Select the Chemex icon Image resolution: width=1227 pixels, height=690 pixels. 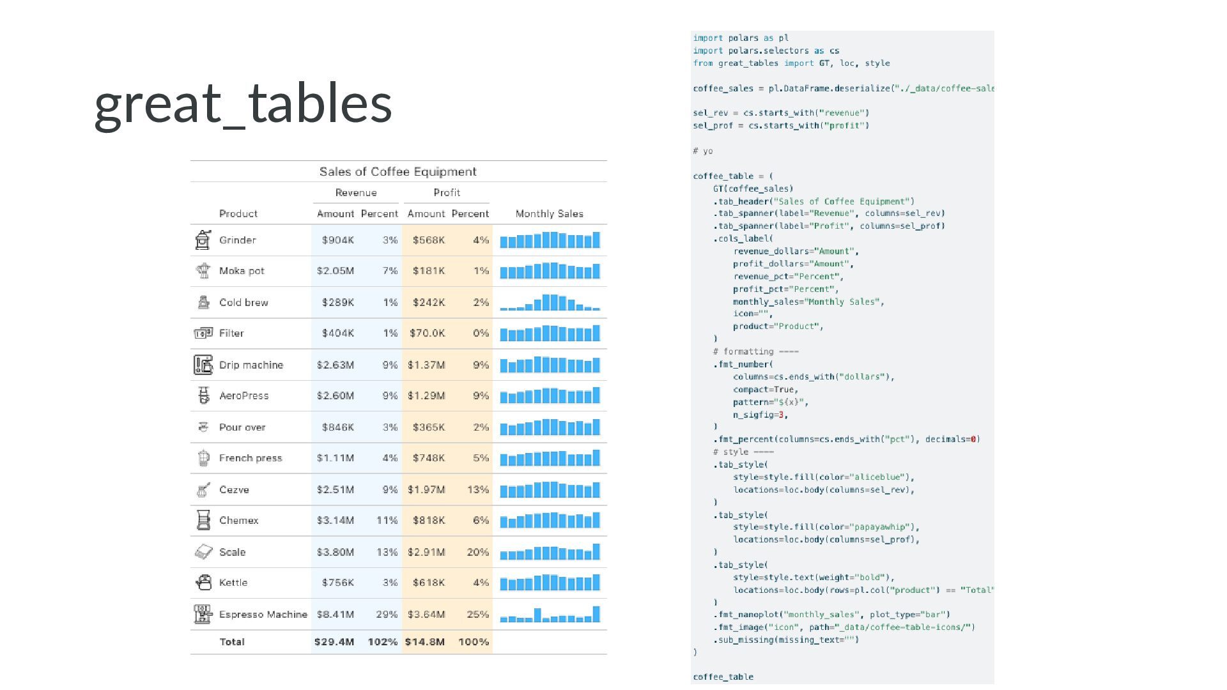tap(203, 520)
